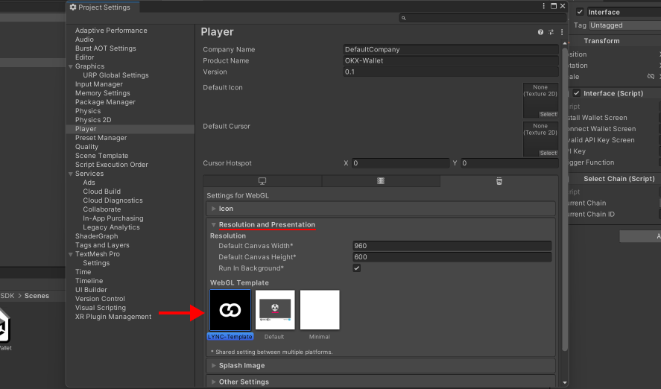The image size is (661, 389).
Task: Open Burst AOT Settings
Action: (x=105, y=48)
